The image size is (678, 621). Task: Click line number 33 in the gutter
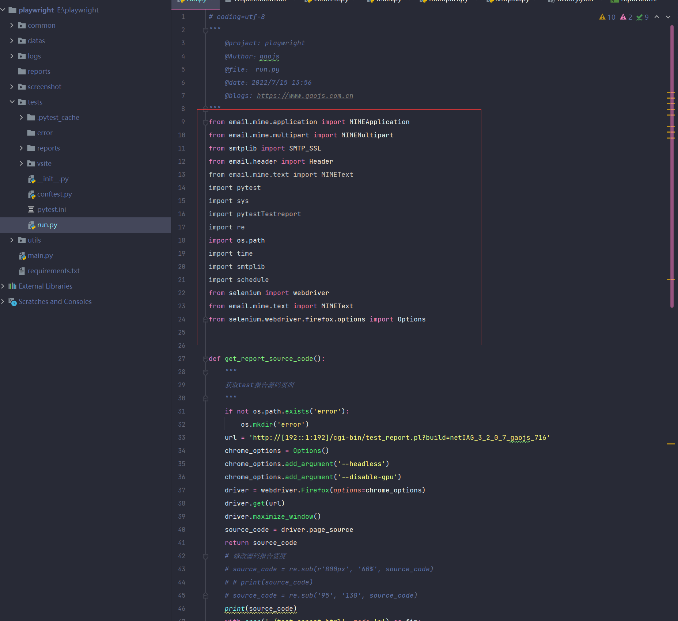click(x=181, y=438)
